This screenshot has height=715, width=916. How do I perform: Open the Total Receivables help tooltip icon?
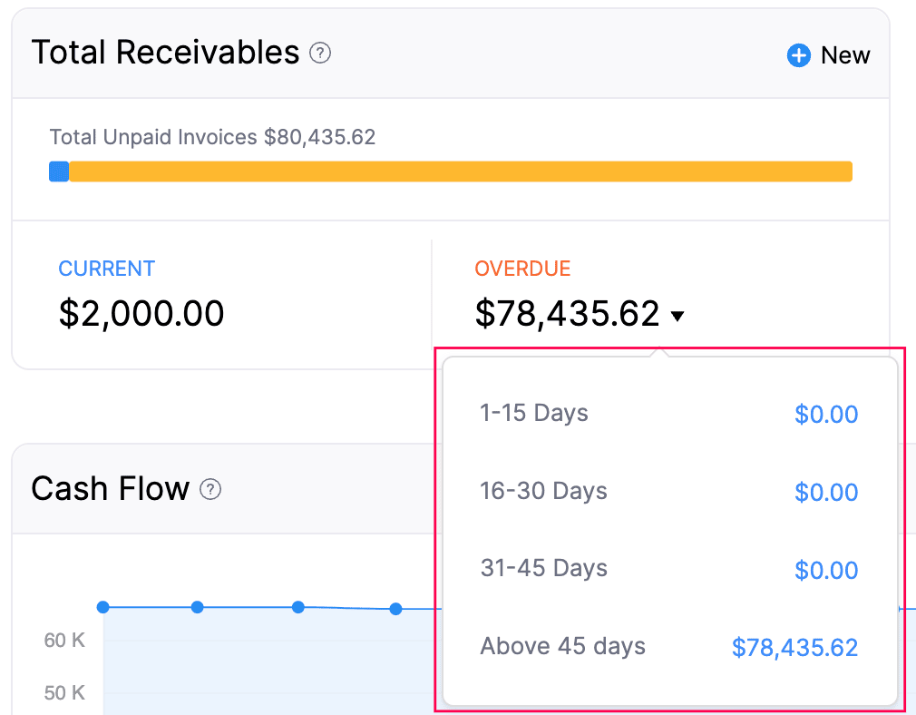(319, 54)
